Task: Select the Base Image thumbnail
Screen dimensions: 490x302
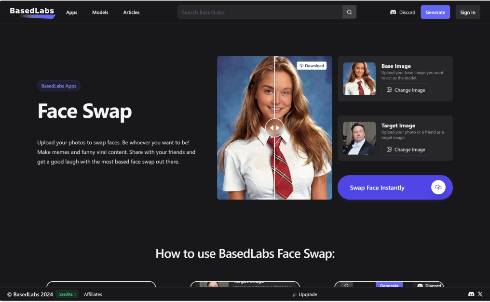Action: [359, 79]
